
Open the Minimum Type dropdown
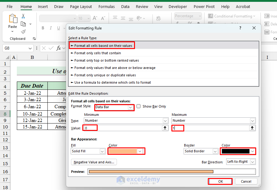tap(165, 121)
